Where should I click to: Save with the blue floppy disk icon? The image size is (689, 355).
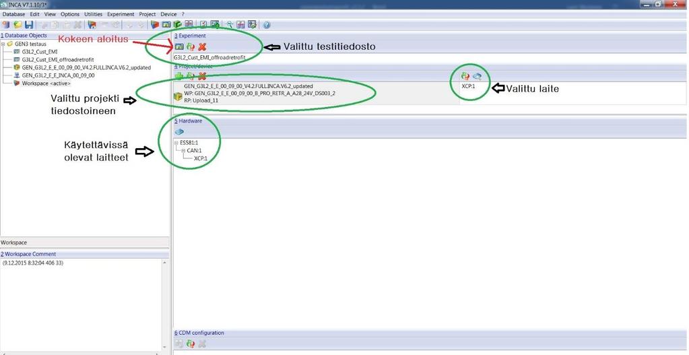click(29, 25)
